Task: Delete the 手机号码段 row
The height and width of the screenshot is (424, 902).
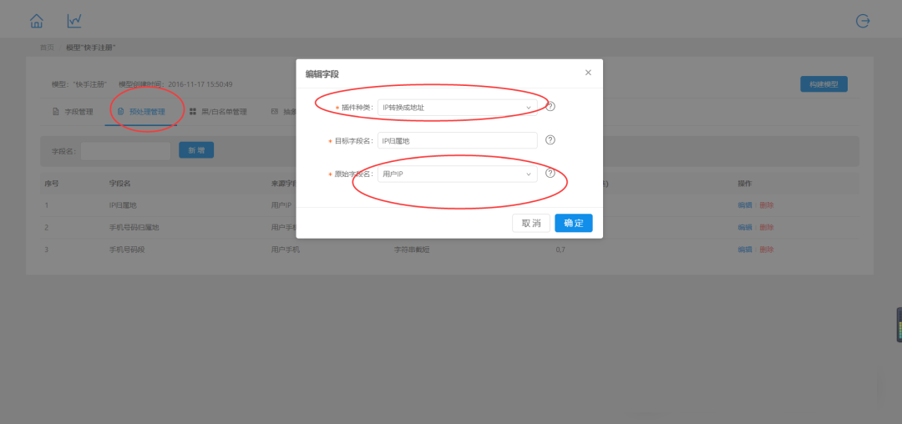Action: click(x=766, y=250)
